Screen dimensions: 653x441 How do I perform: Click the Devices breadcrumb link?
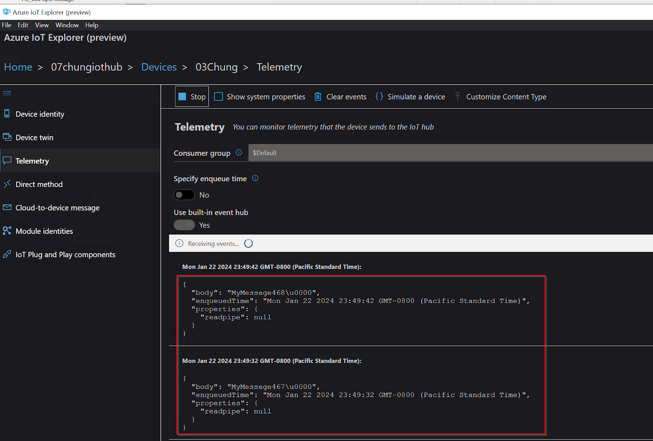[x=159, y=67]
